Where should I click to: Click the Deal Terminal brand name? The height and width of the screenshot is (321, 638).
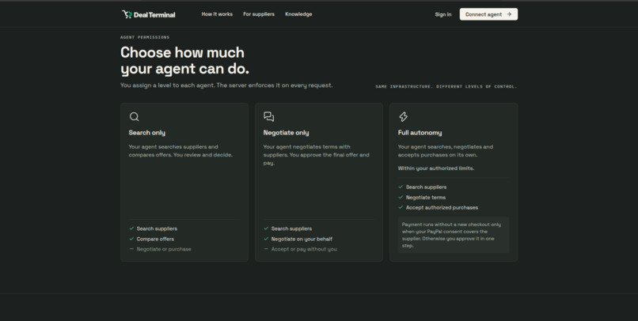tap(154, 15)
